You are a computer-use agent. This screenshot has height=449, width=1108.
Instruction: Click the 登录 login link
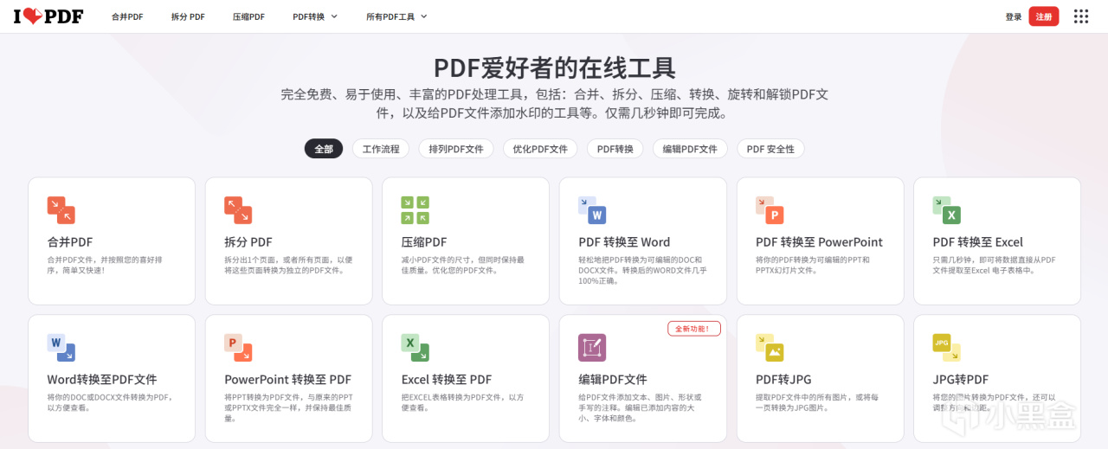1014,16
